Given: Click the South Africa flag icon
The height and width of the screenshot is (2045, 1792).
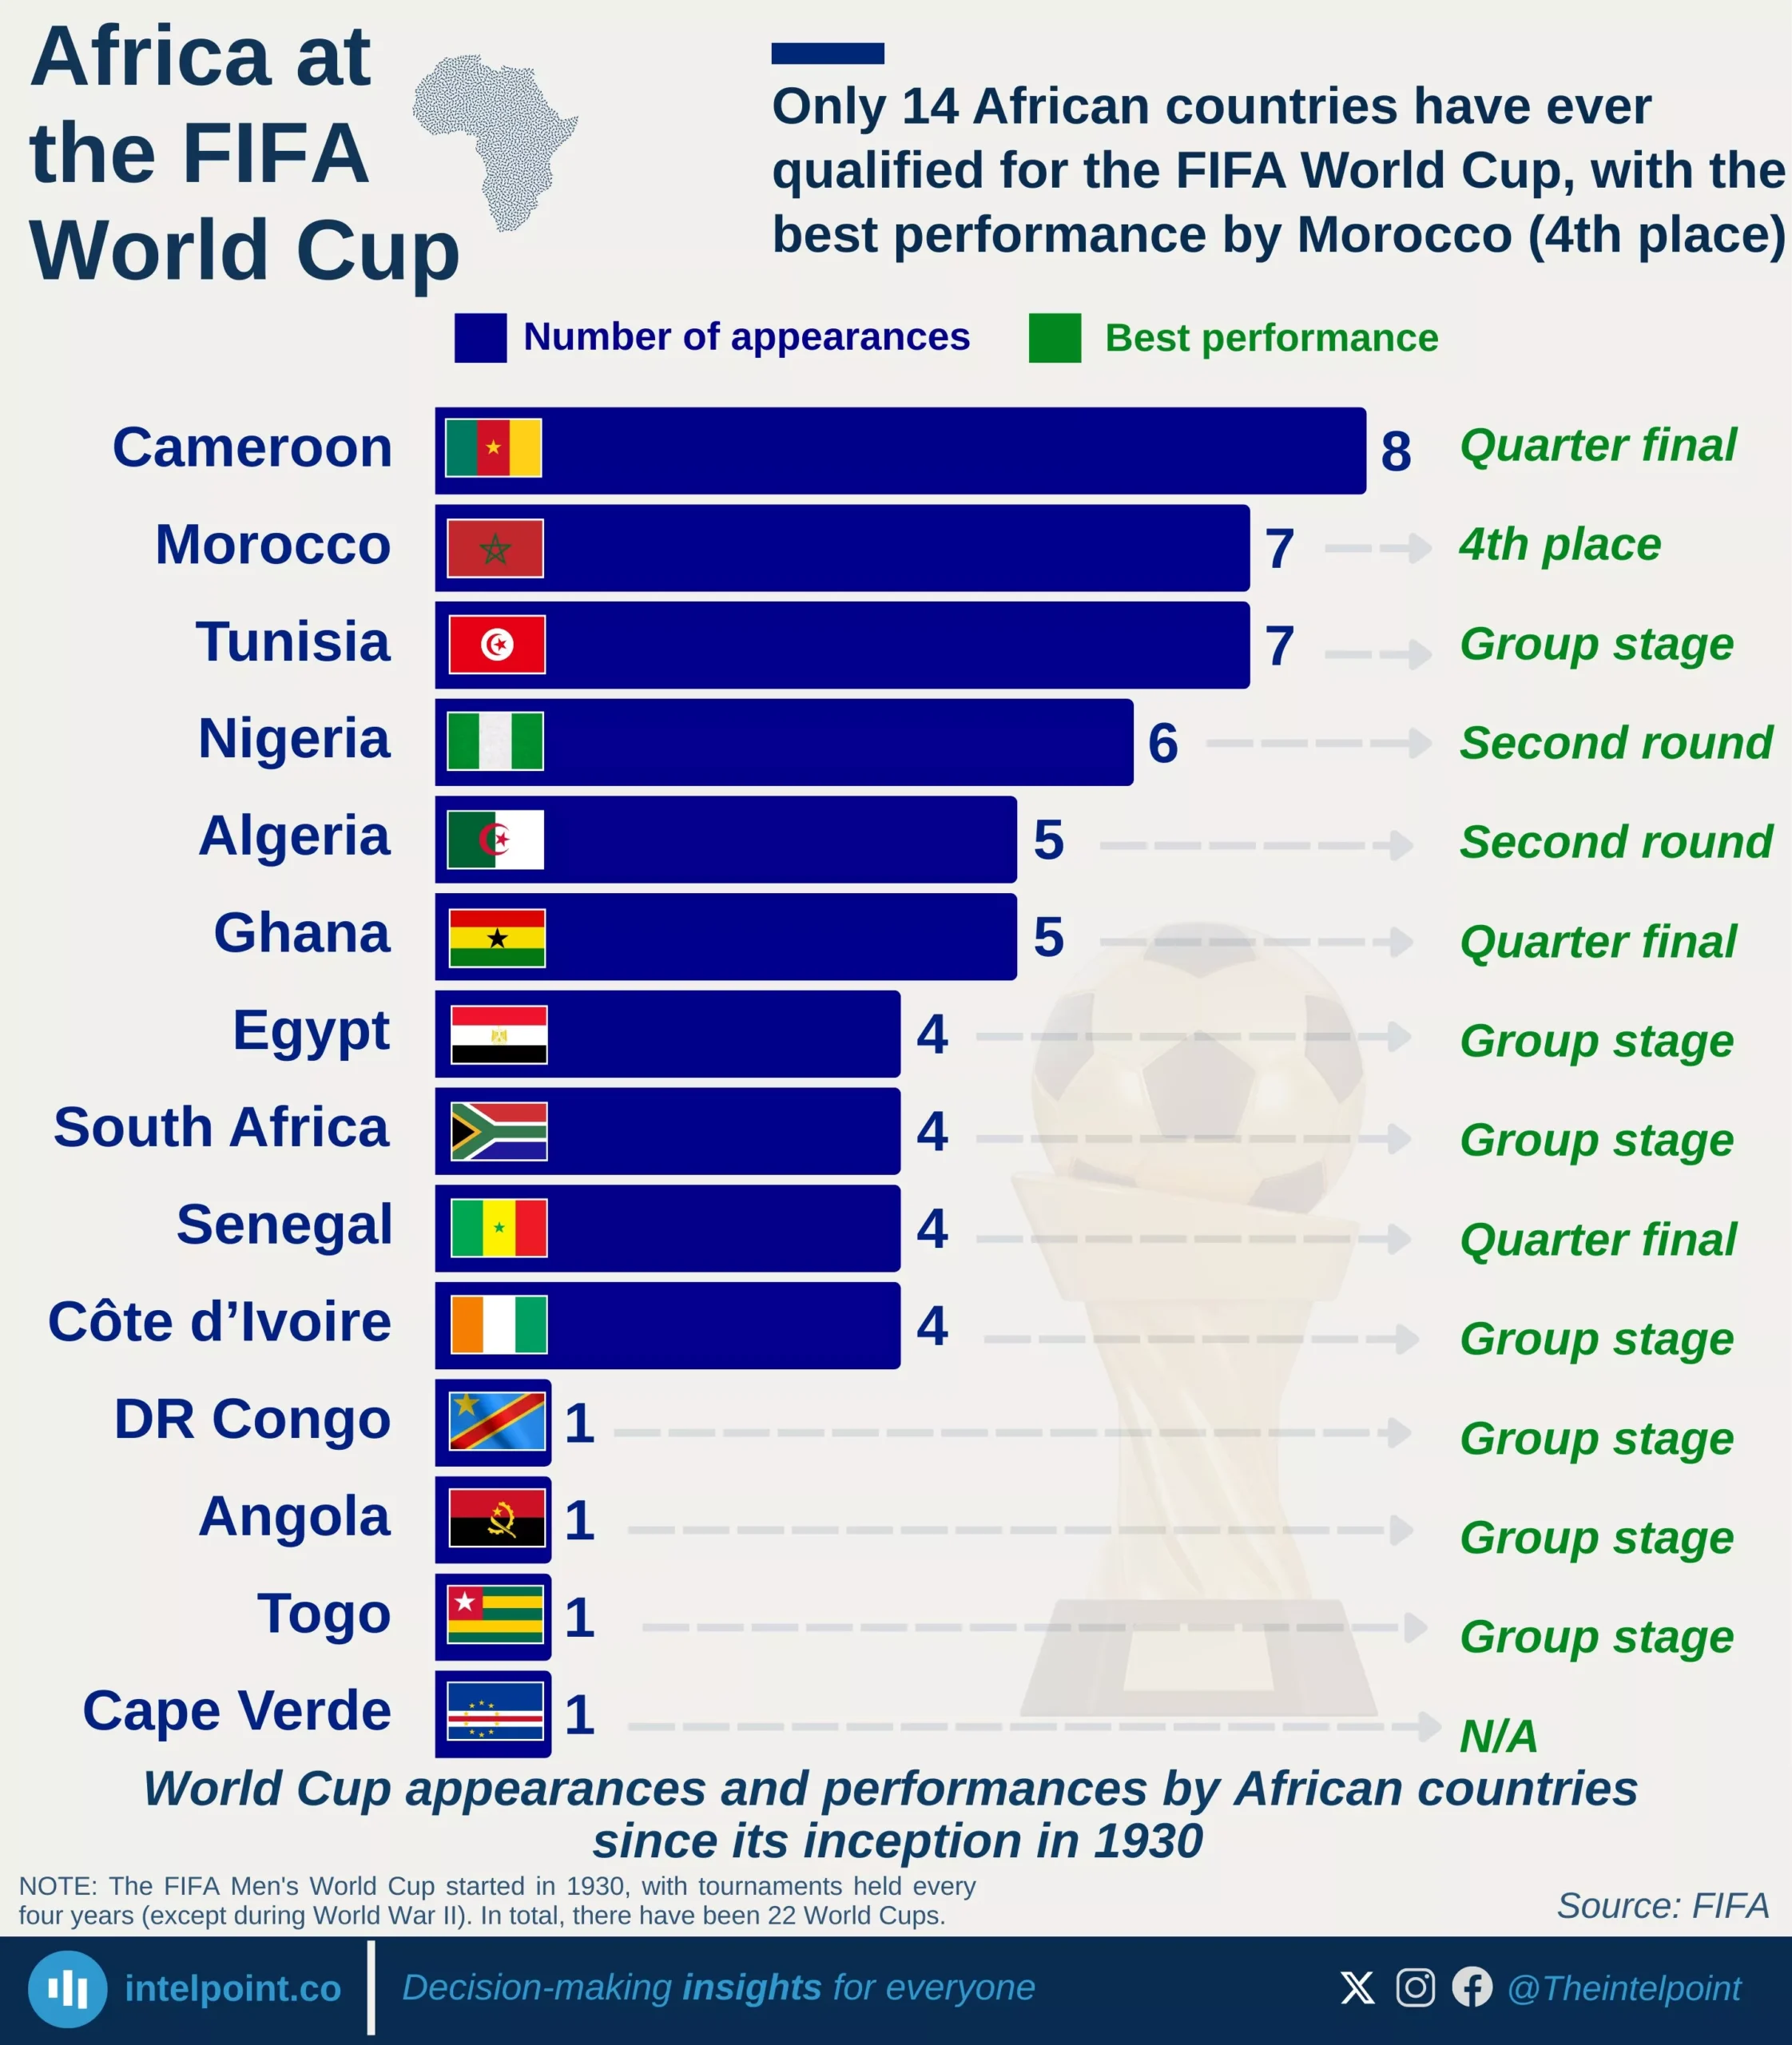Looking at the screenshot, I should point(499,1131).
